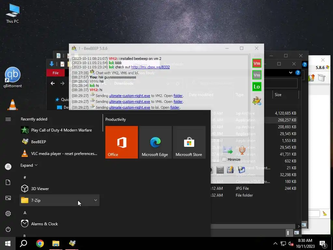Open the folder link in the lol sending line

tap(175, 107)
